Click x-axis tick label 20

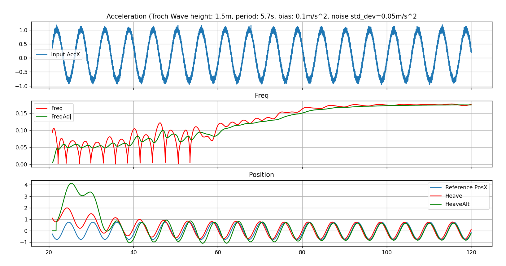pos(49,252)
